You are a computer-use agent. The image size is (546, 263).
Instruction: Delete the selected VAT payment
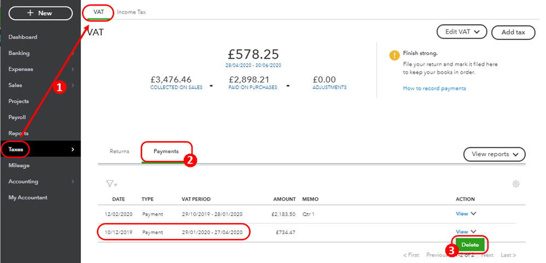(x=470, y=245)
